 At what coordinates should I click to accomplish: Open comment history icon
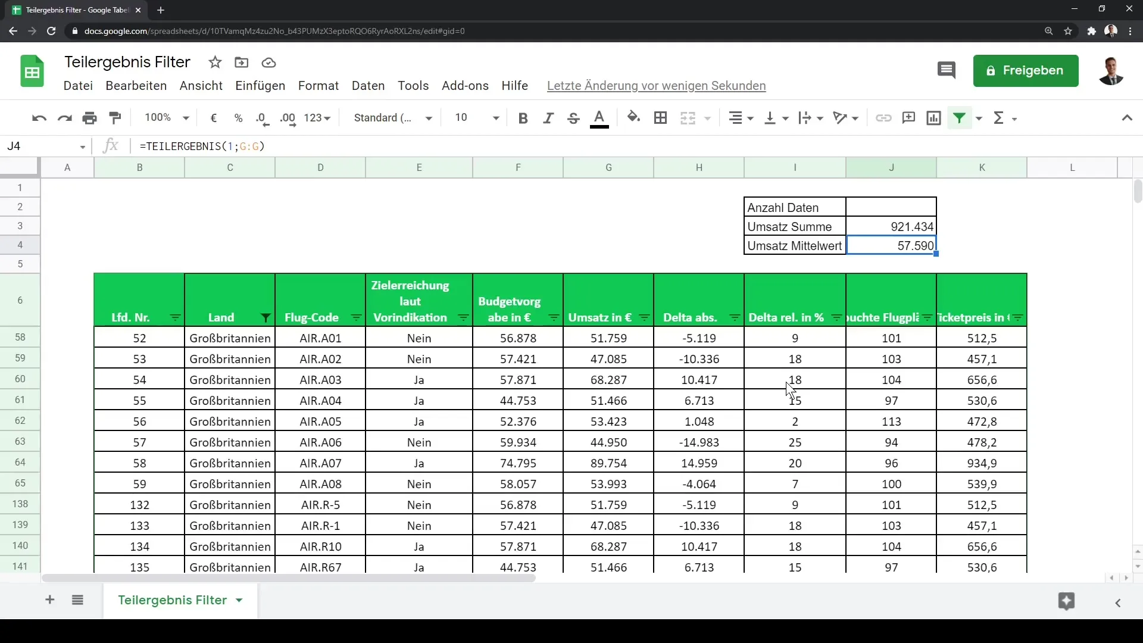(946, 70)
